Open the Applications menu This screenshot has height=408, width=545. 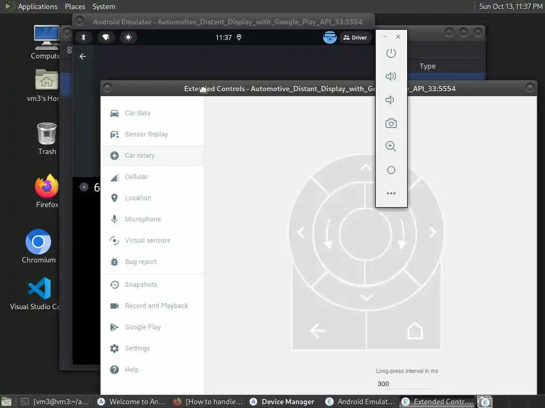[x=38, y=6]
